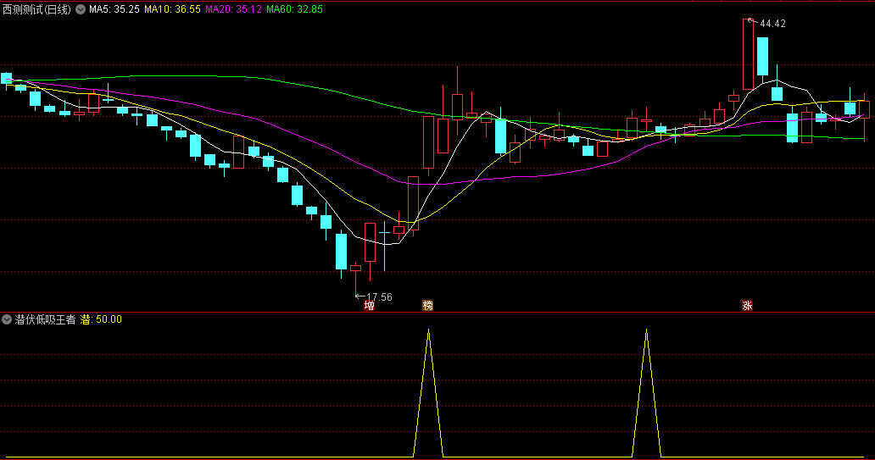The image size is (875, 460).
Task: Click the 增 marker icon below the low
Action: tap(369, 306)
